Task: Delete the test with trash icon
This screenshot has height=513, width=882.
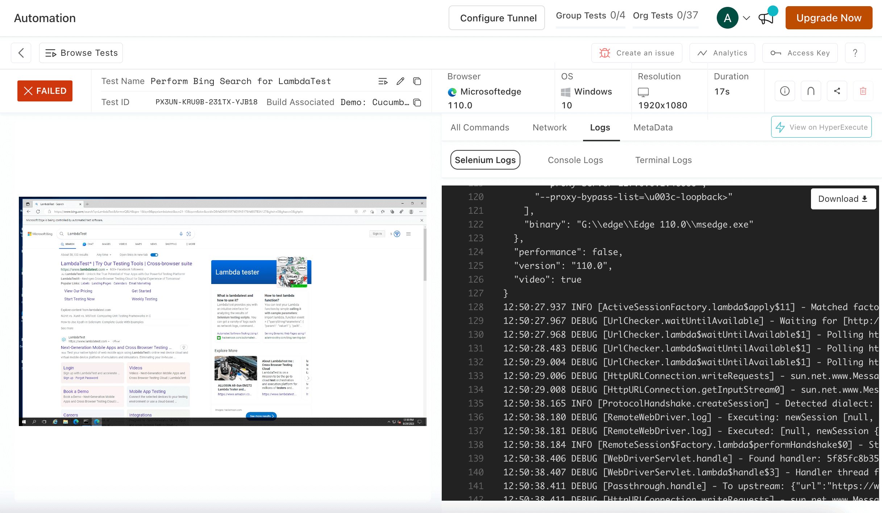Action: coord(863,91)
